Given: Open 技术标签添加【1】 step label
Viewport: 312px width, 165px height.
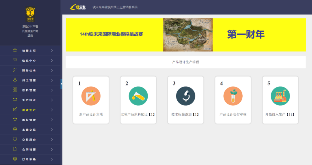Looking at the screenshot, I should click(185, 114).
